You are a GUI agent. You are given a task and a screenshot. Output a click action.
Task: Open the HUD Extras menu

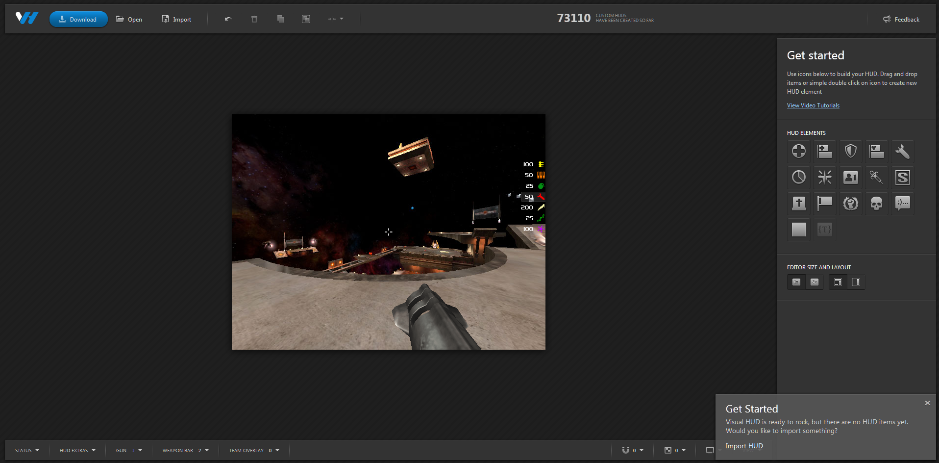(77, 450)
